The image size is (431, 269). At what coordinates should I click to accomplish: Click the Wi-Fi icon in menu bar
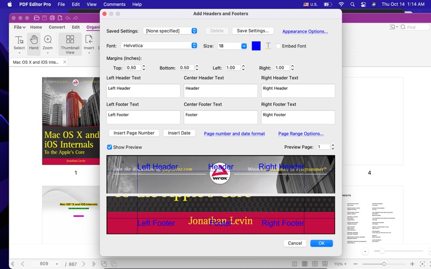pos(341,4)
